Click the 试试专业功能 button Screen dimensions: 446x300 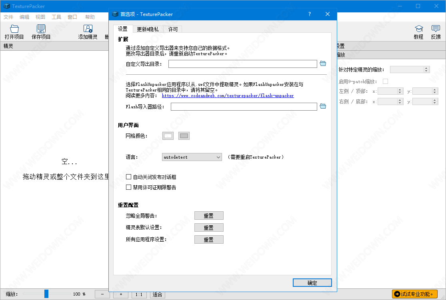coord(415,294)
